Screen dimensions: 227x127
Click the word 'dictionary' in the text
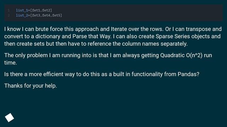48,37
